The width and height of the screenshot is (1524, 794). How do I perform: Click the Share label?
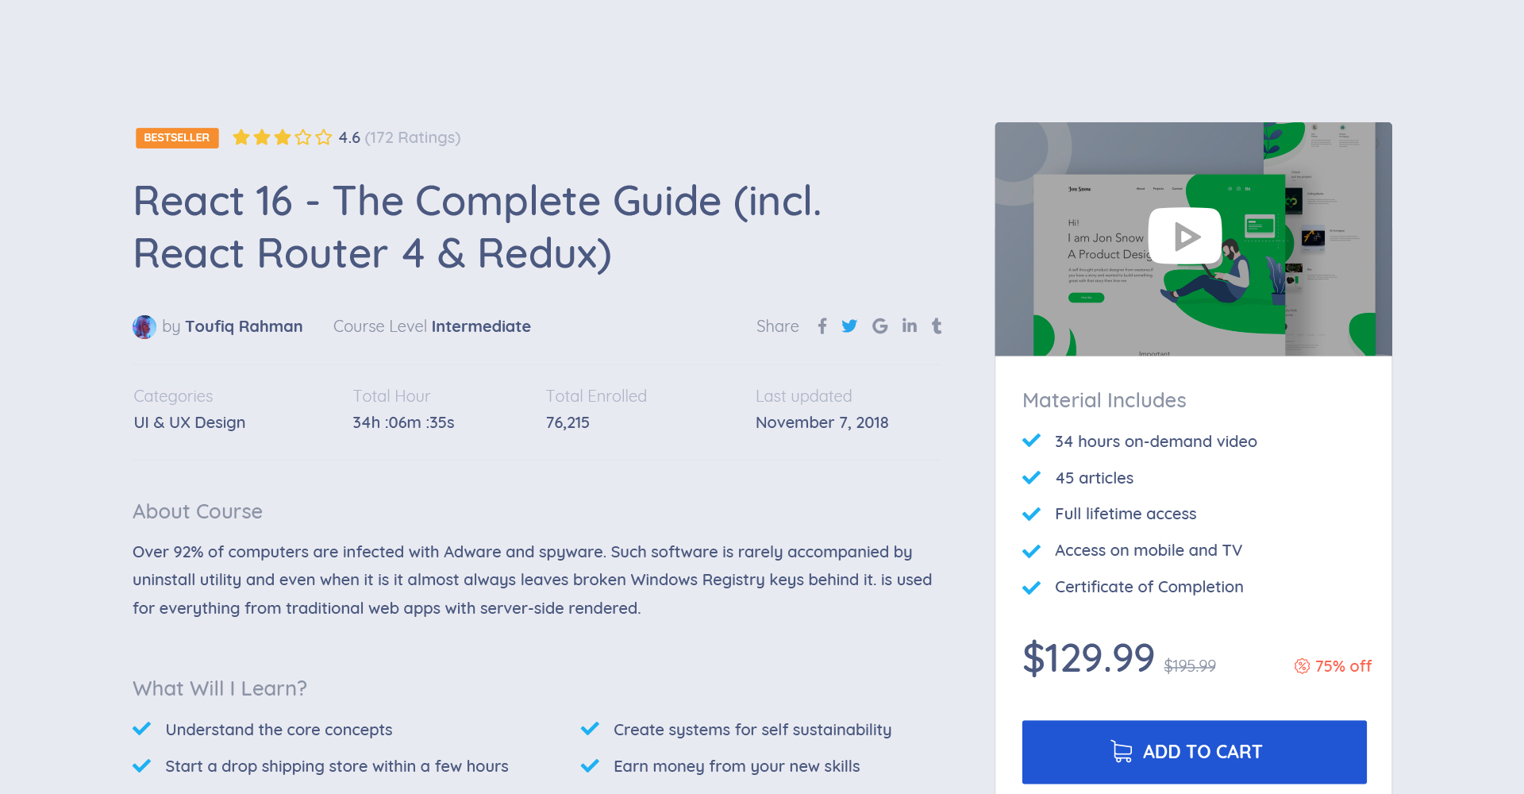[x=777, y=326]
